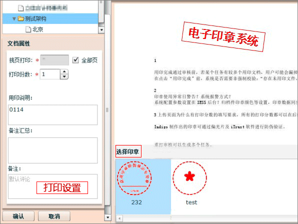
Task: Click the 取消 button
Action: click(54, 216)
